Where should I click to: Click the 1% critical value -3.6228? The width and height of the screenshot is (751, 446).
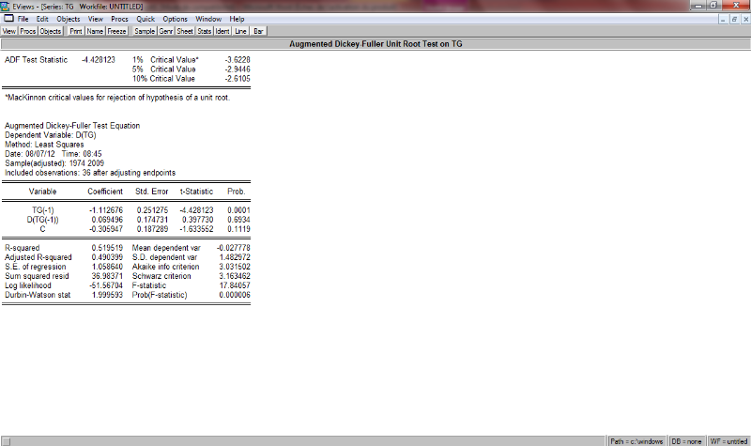tap(238, 60)
